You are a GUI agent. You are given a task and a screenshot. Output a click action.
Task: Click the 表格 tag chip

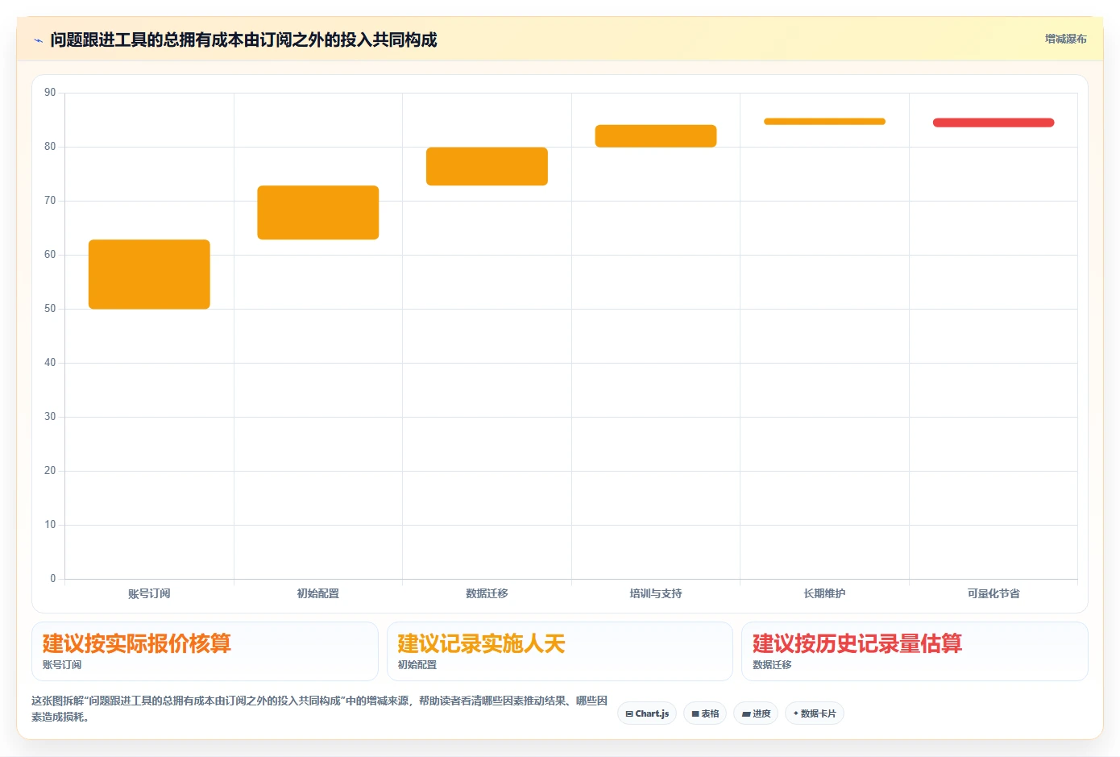pos(705,713)
